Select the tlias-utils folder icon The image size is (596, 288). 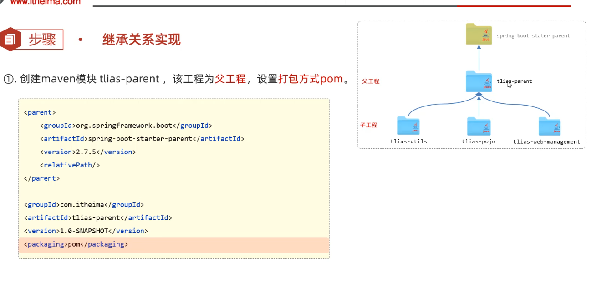(x=408, y=126)
